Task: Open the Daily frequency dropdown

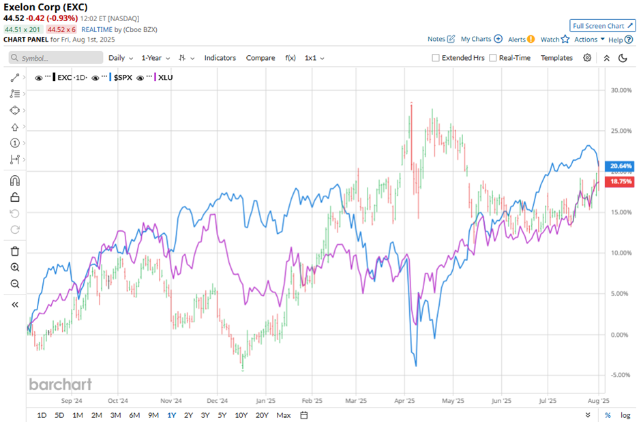Action: click(x=121, y=58)
